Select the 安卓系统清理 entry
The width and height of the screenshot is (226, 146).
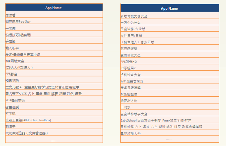click(x=170, y=87)
